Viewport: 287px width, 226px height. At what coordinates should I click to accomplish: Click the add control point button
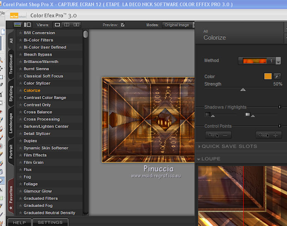coord(269,135)
